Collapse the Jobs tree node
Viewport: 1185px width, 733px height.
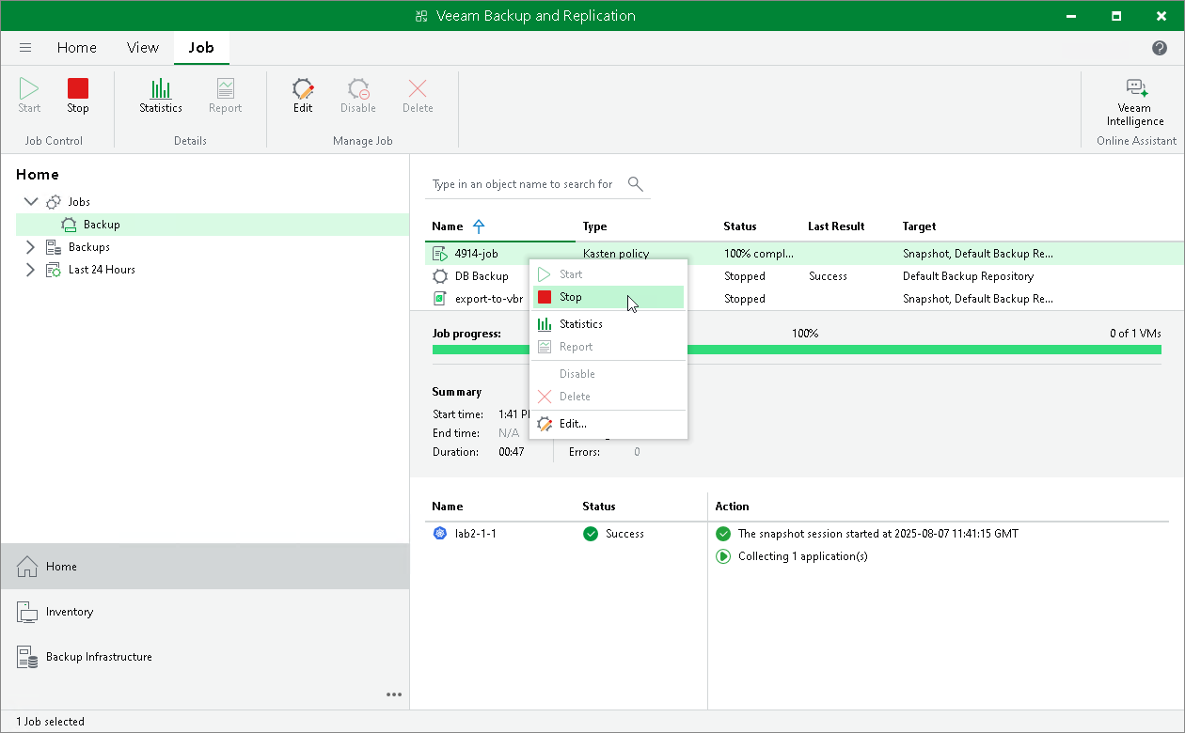(31, 202)
